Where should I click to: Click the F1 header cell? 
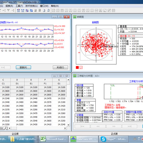click(45, 83)
